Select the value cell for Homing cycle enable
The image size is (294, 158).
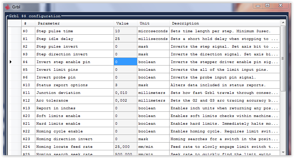tap(126, 131)
